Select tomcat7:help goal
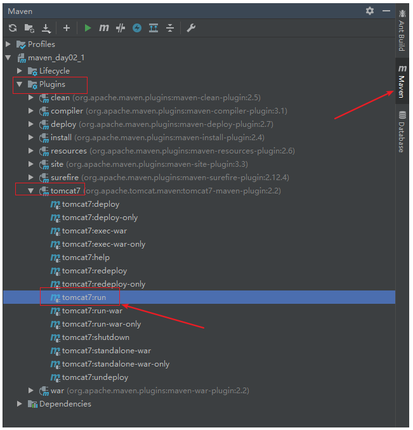 pyautogui.click(x=86, y=257)
